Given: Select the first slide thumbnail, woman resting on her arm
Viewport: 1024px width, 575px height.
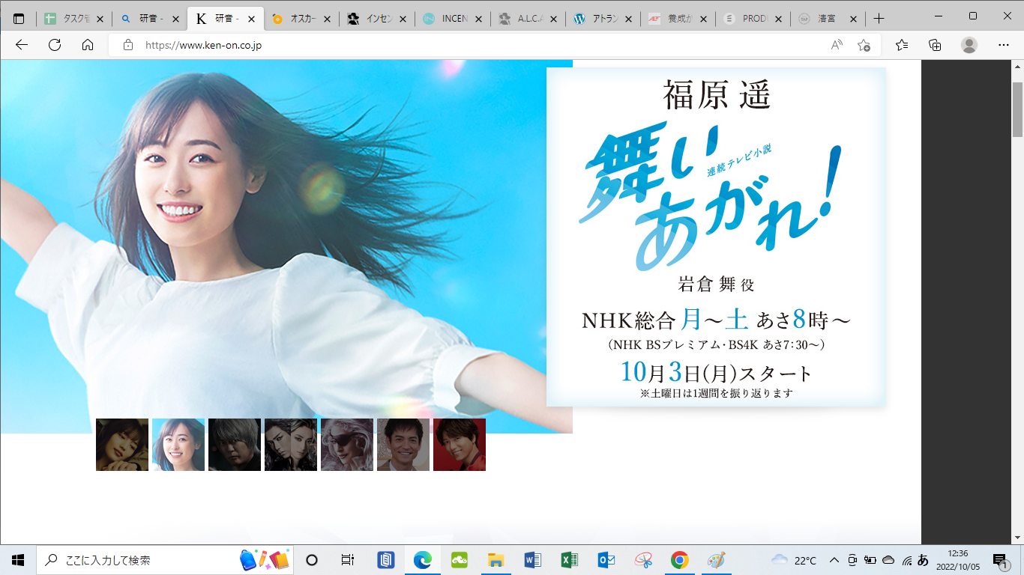Looking at the screenshot, I should [x=122, y=445].
